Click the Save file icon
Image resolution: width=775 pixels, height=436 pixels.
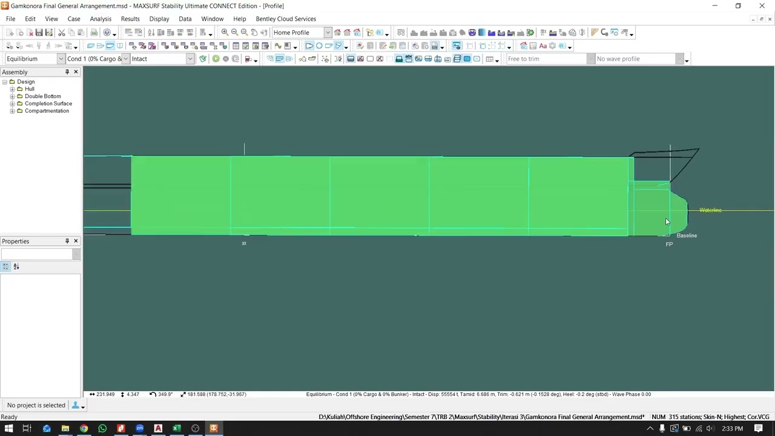pyautogui.click(x=39, y=33)
